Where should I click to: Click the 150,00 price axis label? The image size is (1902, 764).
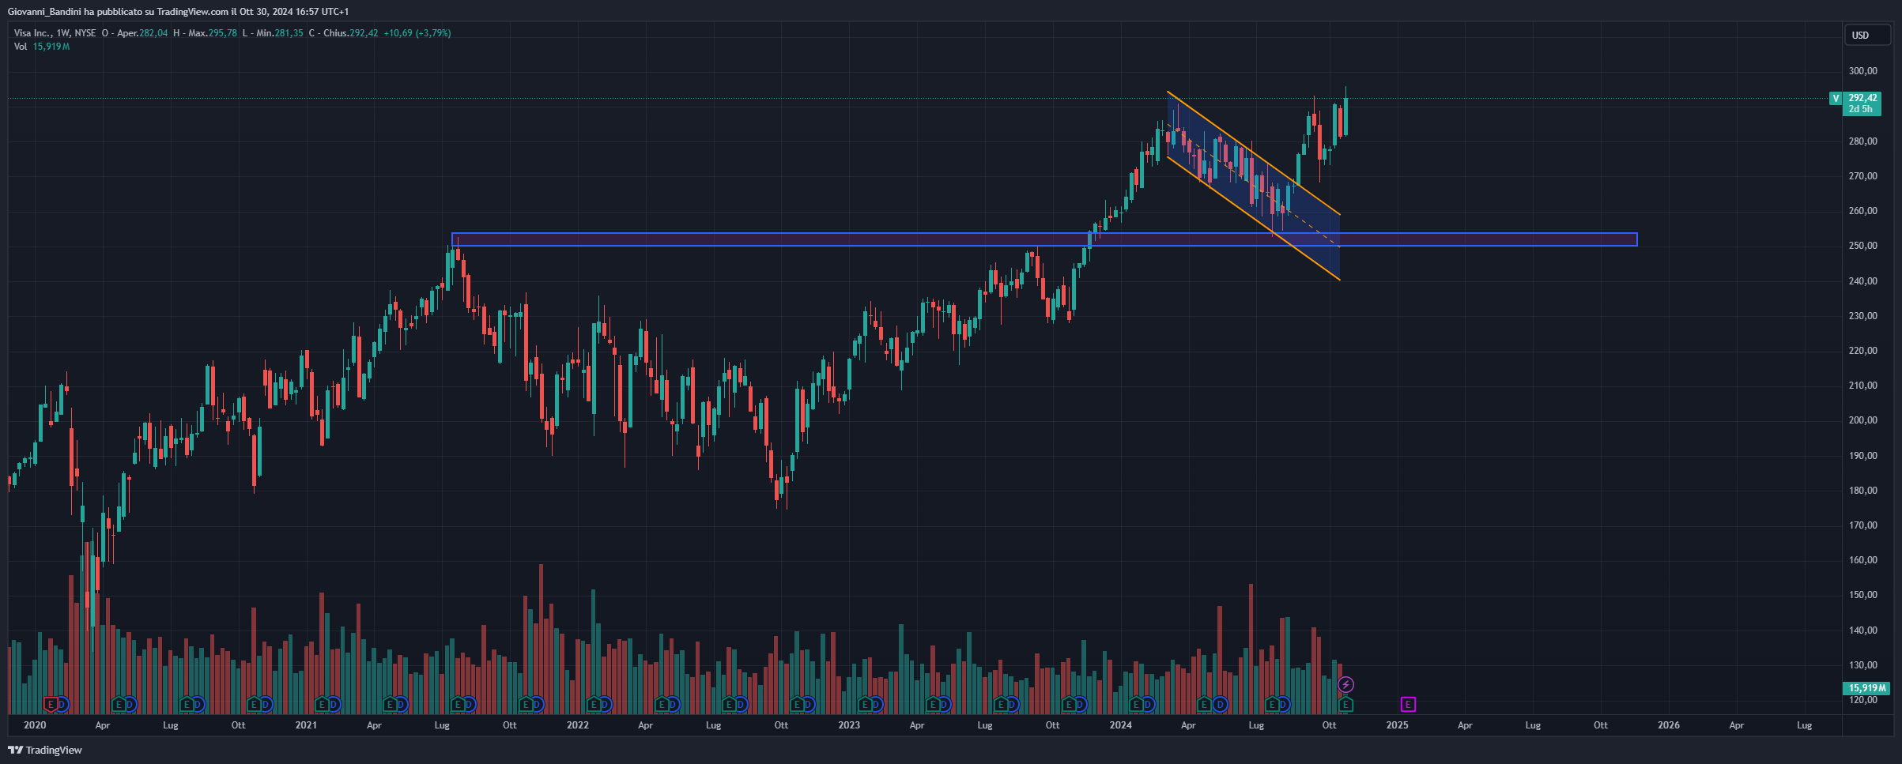1862,595
